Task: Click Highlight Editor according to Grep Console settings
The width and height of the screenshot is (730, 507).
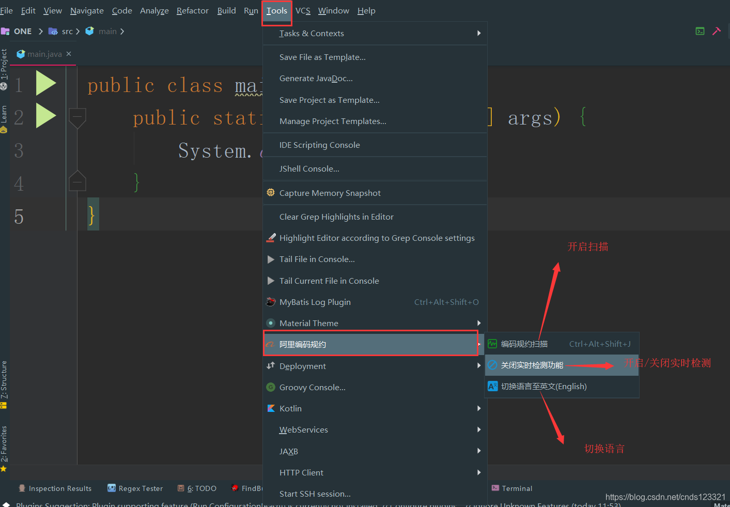Action: coord(375,238)
